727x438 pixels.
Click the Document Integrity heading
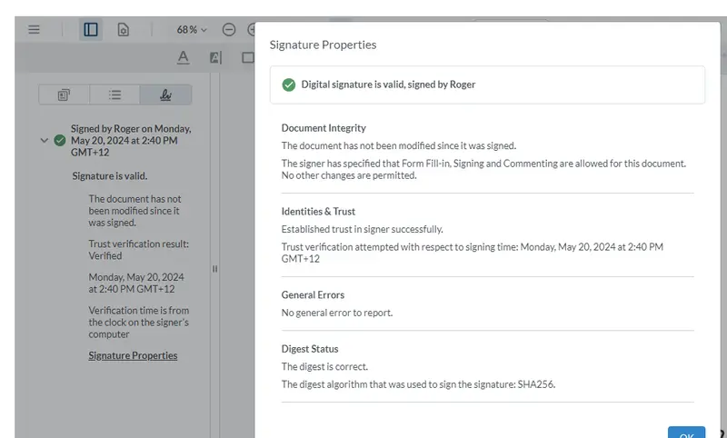tap(324, 128)
